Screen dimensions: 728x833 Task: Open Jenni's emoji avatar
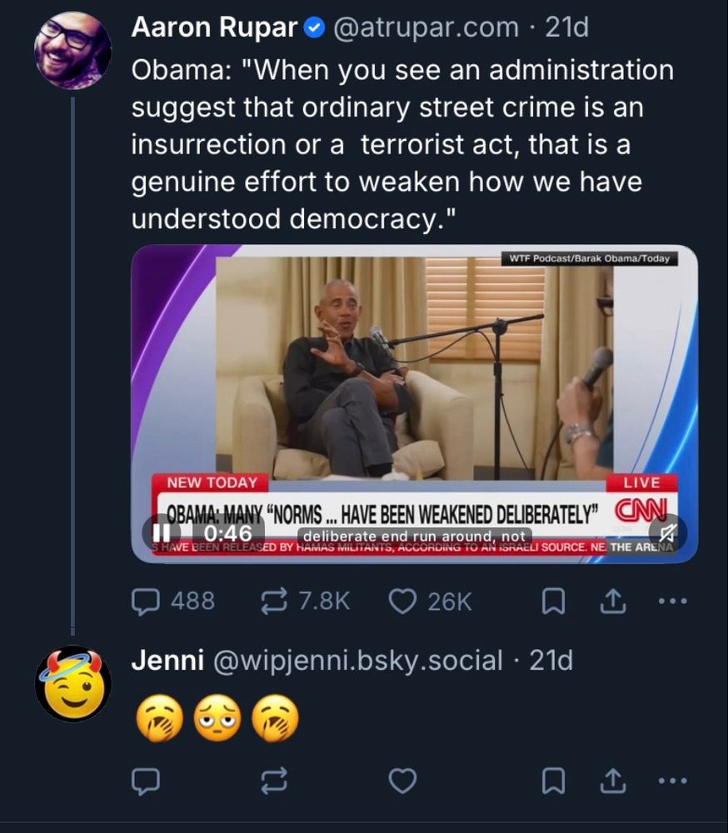coord(73,683)
